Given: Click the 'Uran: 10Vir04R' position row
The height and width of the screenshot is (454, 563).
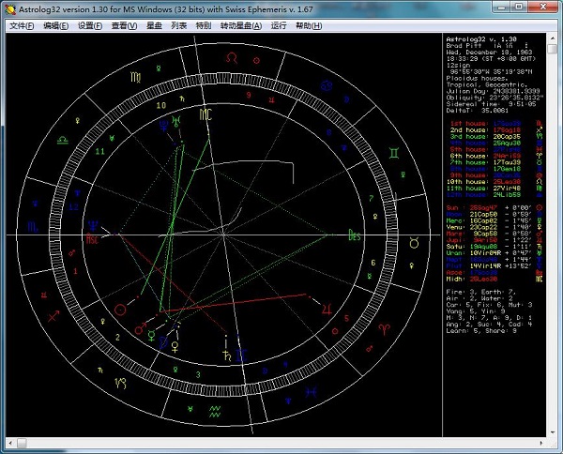Looking at the screenshot, I should 495,253.
